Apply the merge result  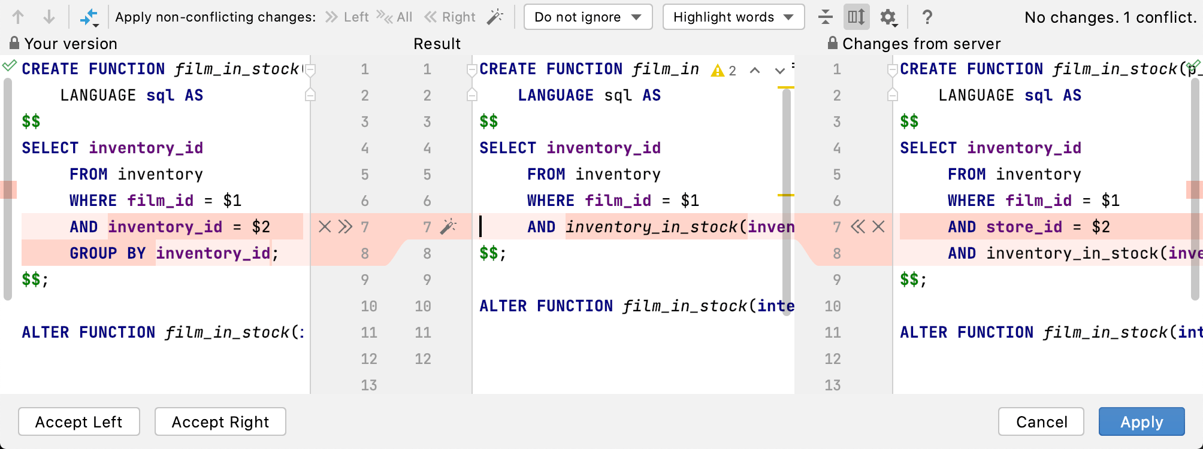point(1142,422)
